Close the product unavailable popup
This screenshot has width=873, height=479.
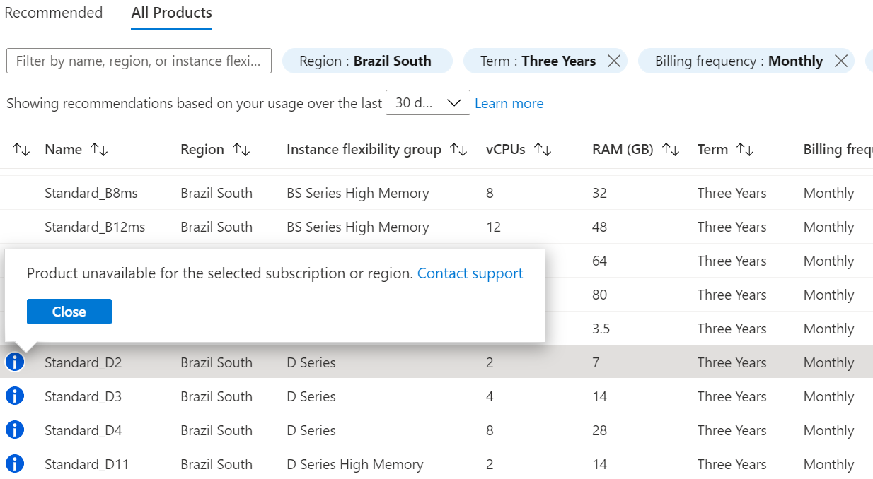pos(69,312)
